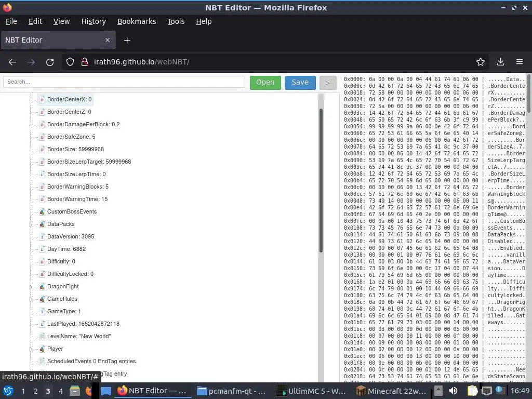Click the site security padlock icon
Screen dimensions: 532x399
(85, 62)
